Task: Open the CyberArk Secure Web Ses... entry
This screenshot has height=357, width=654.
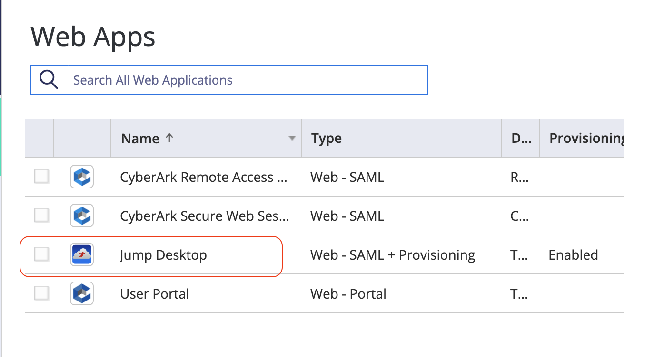Action: pyautogui.click(x=204, y=216)
